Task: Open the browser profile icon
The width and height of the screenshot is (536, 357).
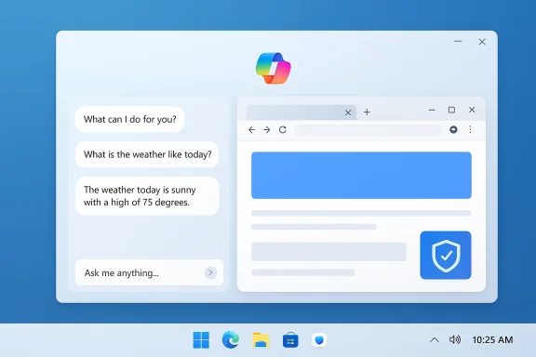Action: (x=453, y=129)
